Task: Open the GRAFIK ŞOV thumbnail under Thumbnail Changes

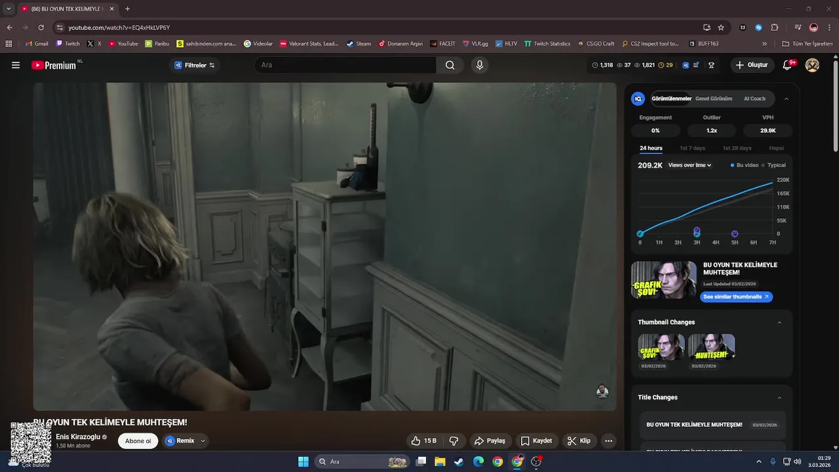Action: [661, 347]
